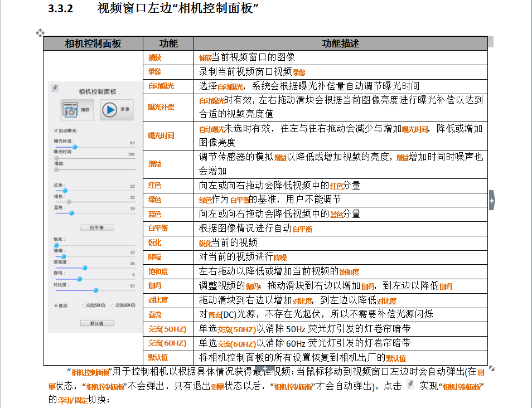Click the description starting "对直流(DC)光源"
The height and width of the screenshot is (408, 532).
(x=316, y=314)
